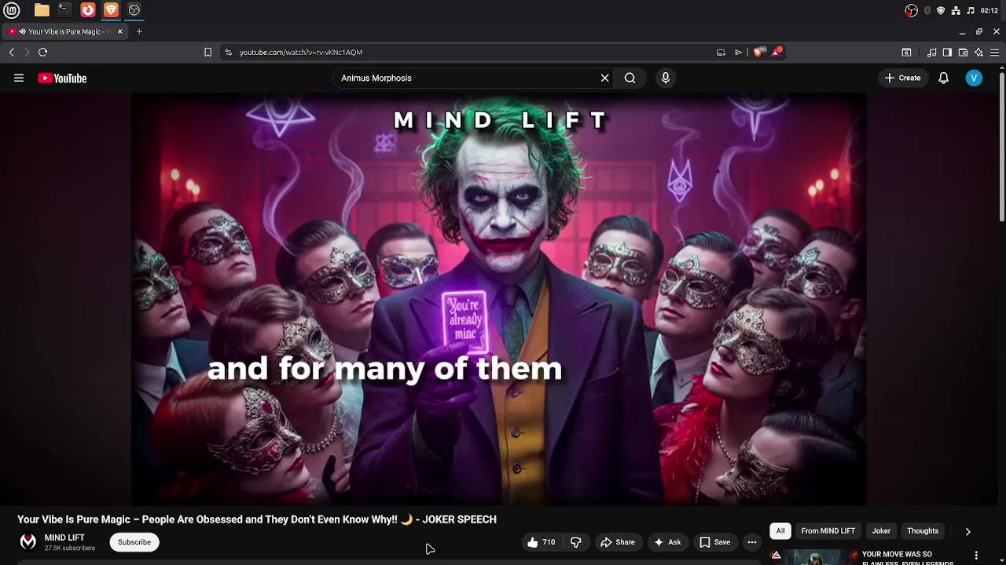Viewport: 1006px width, 565px height.
Task: Open the Brave main hamburger menu
Action: pyautogui.click(x=994, y=52)
